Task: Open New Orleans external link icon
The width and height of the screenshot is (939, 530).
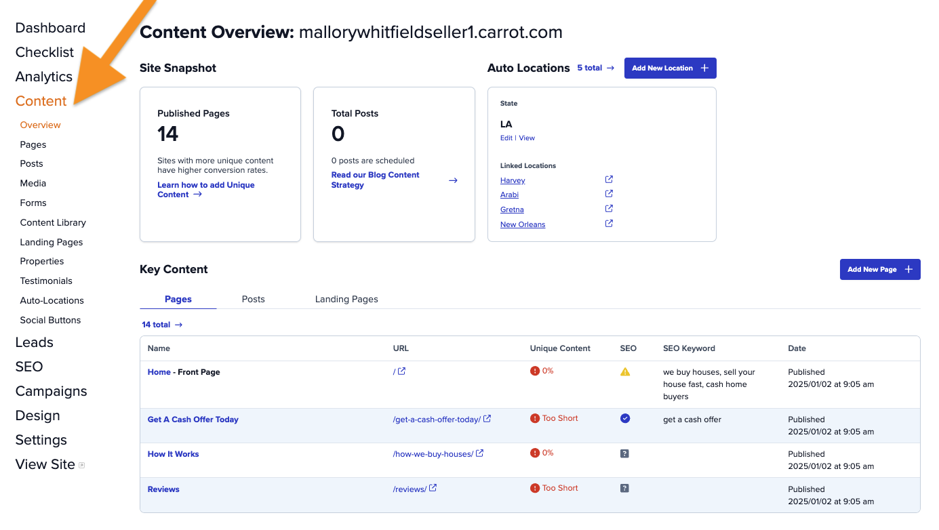Action: 609,224
